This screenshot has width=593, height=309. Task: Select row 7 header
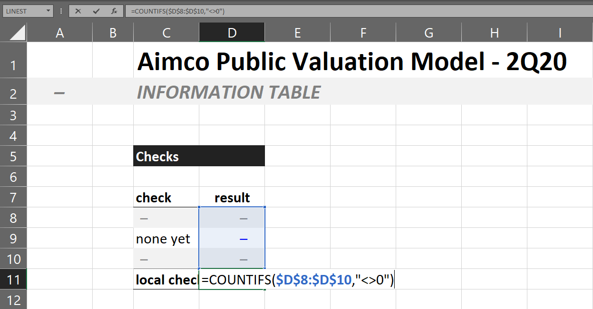coord(13,197)
